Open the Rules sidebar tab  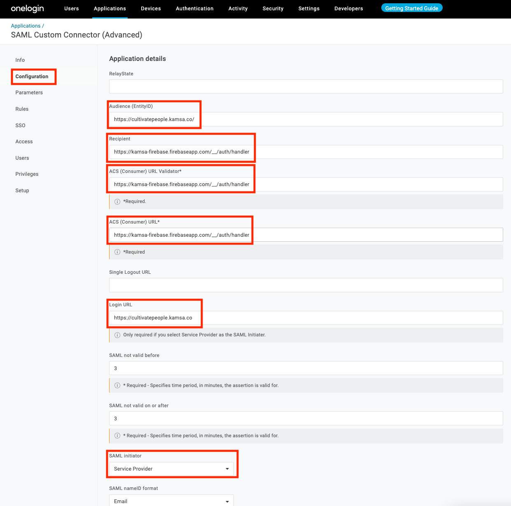tap(22, 109)
